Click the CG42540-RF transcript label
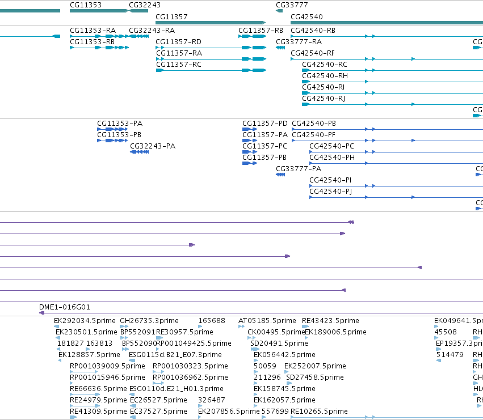Viewport: 483px width, 420px height. (x=313, y=53)
